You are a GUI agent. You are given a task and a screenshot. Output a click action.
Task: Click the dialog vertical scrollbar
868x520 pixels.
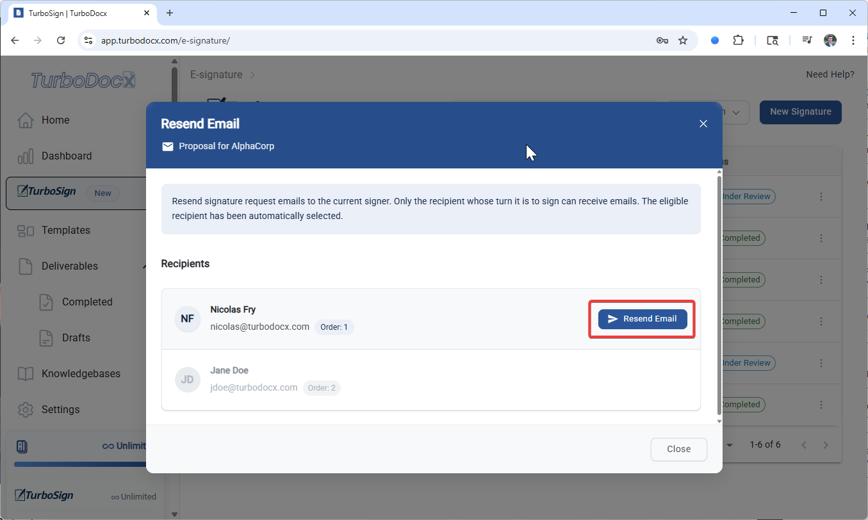tap(719, 296)
